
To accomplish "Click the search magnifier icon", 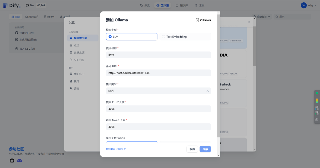I will point(277,17).
